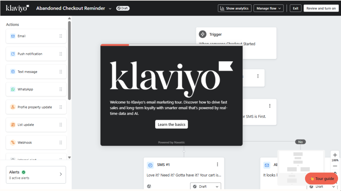341x191 pixels.
Task: Click the Actions sidebar scrollbar thumb
Action: (x=69, y=60)
